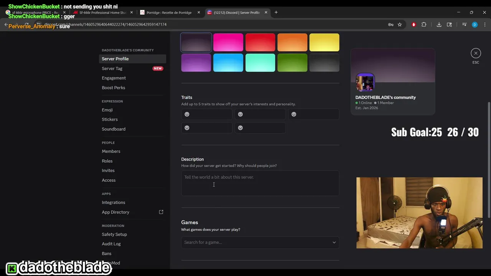Switch to the Porridge recipe browser tab

click(169, 12)
